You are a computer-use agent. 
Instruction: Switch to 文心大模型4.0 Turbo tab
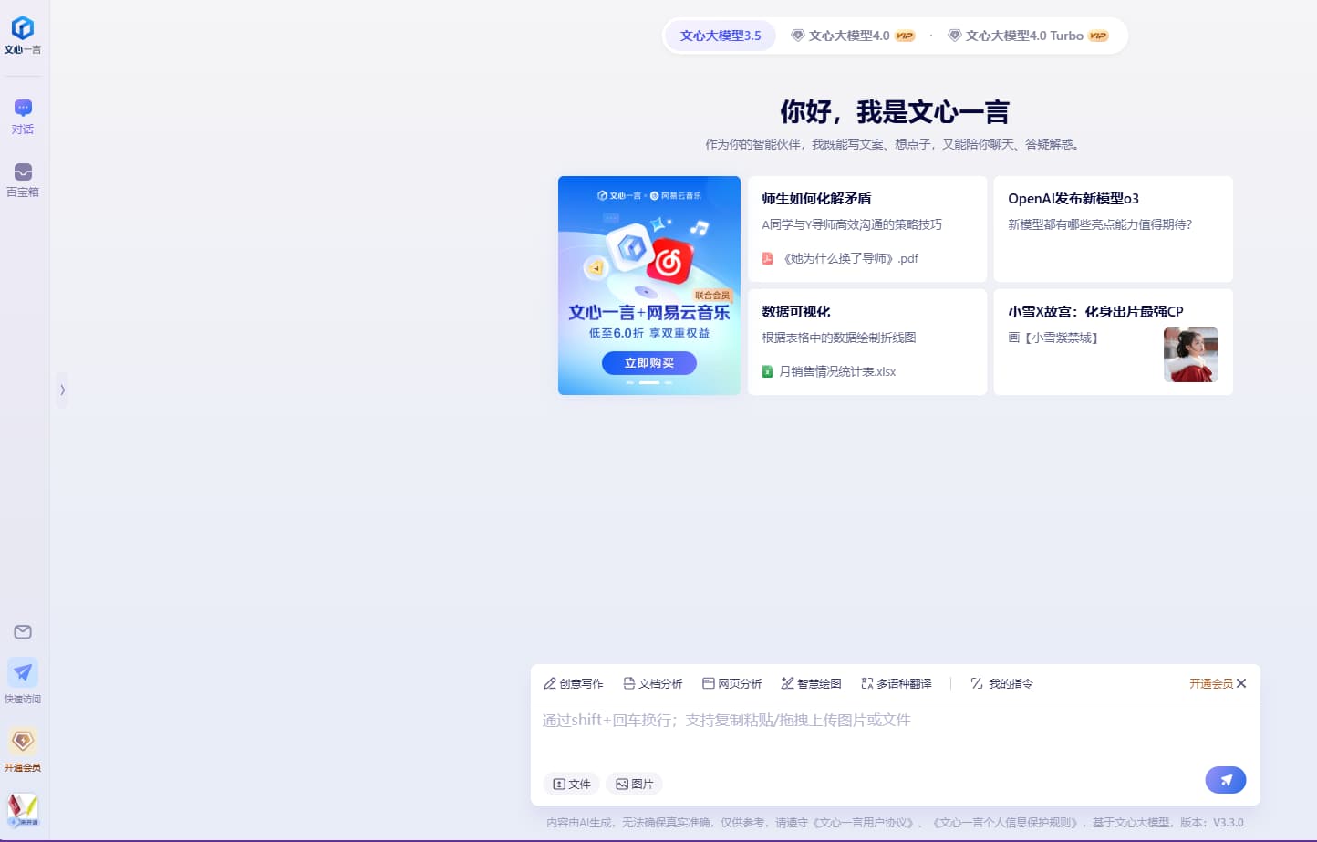click(x=1028, y=36)
